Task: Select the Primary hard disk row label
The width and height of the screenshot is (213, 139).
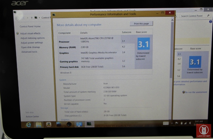Action: point(69,67)
